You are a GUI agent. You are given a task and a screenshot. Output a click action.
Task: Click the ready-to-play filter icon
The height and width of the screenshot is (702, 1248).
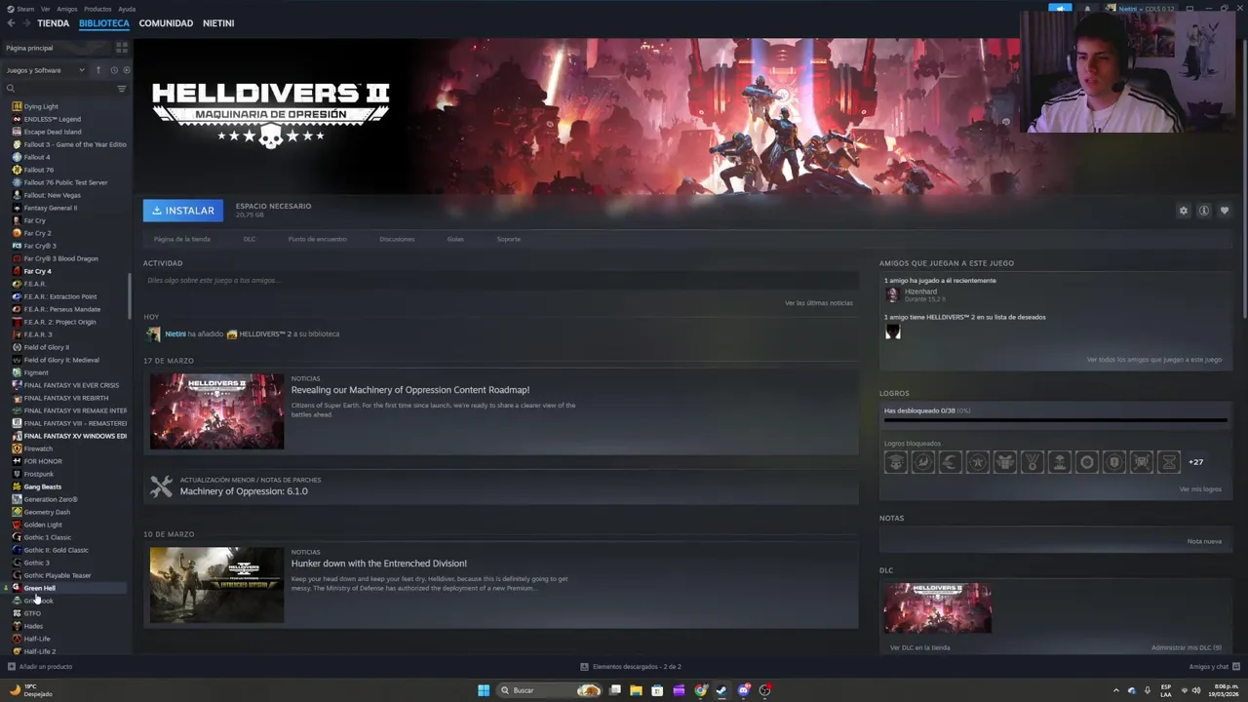click(x=126, y=70)
